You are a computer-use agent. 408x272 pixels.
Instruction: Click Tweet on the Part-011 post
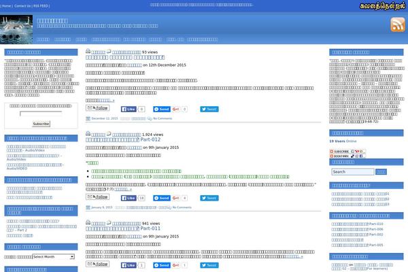209,265
